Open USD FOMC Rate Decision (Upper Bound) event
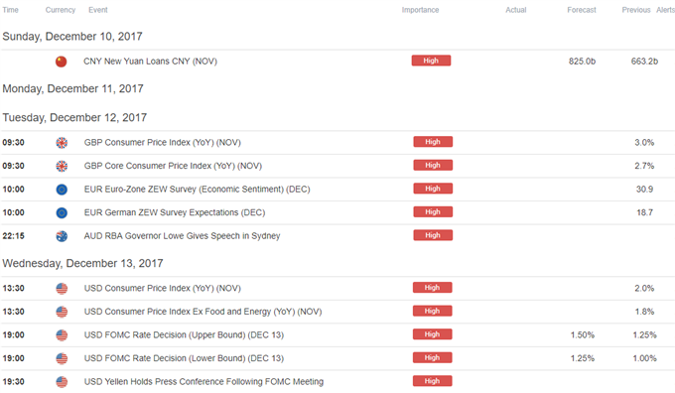This screenshot has width=675, height=393. point(184,334)
